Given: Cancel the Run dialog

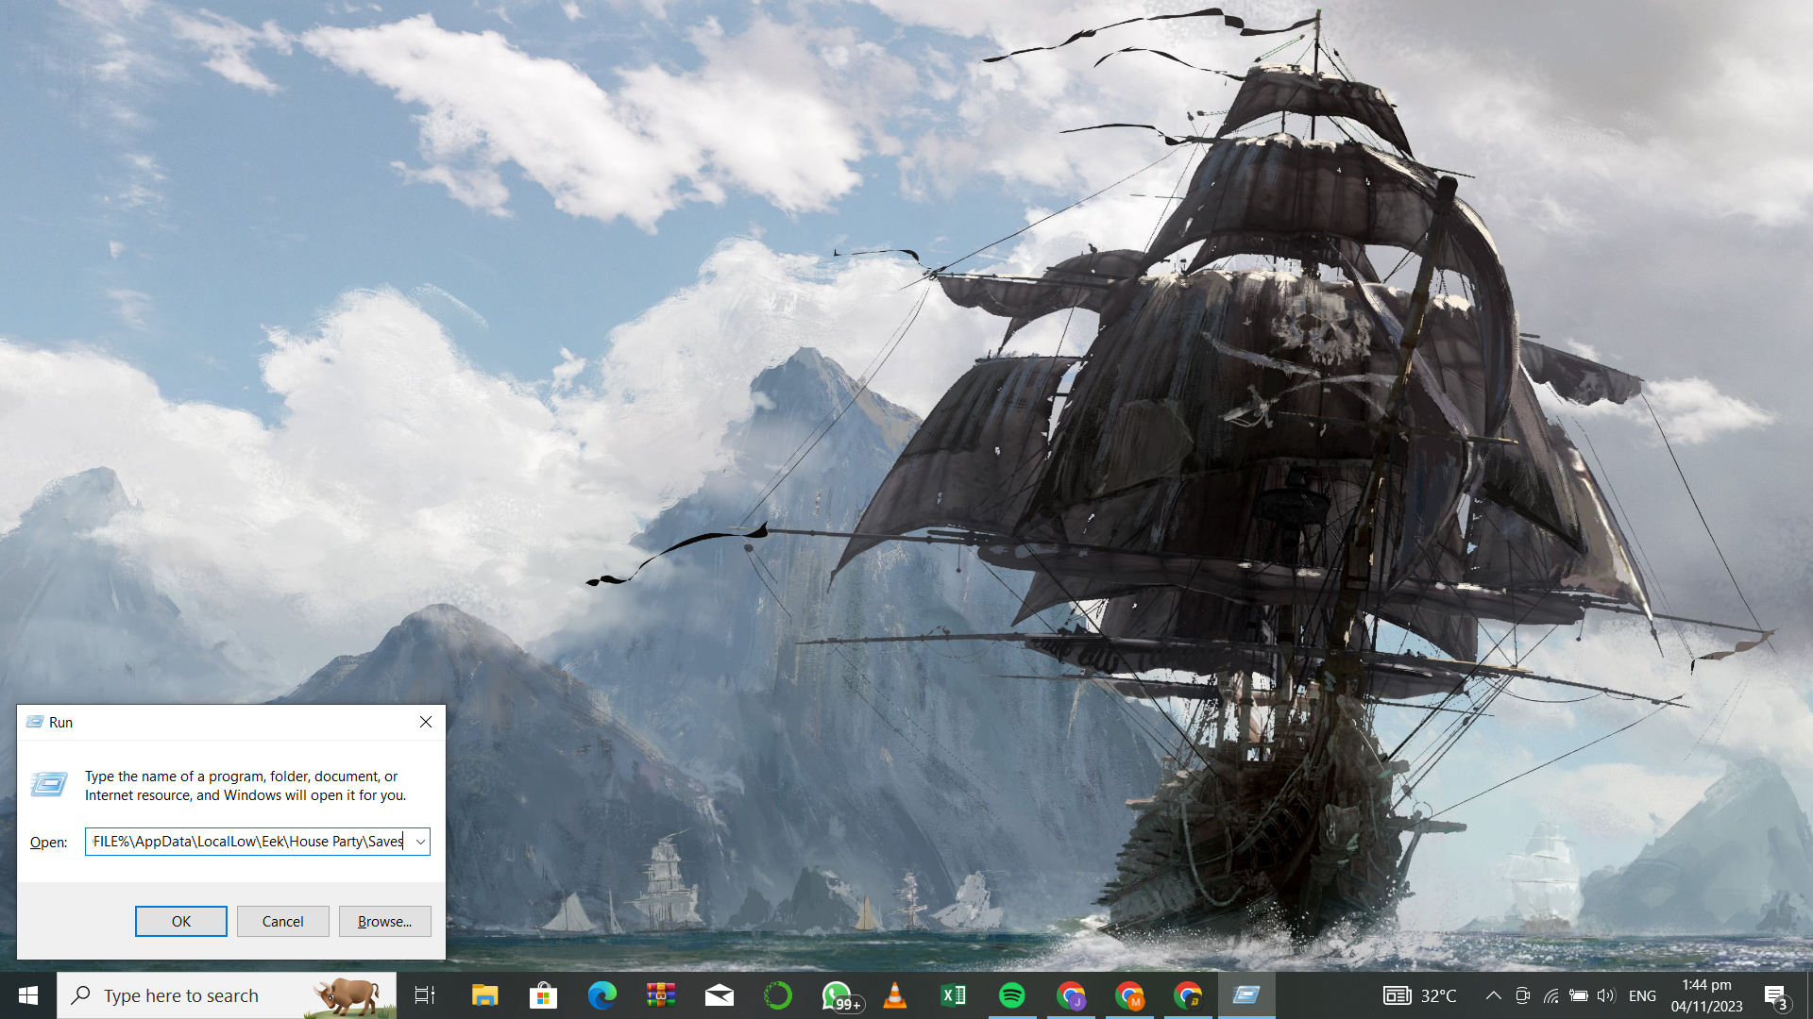Looking at the screenshot, I should pyautogui.click(x=282, y=921).
